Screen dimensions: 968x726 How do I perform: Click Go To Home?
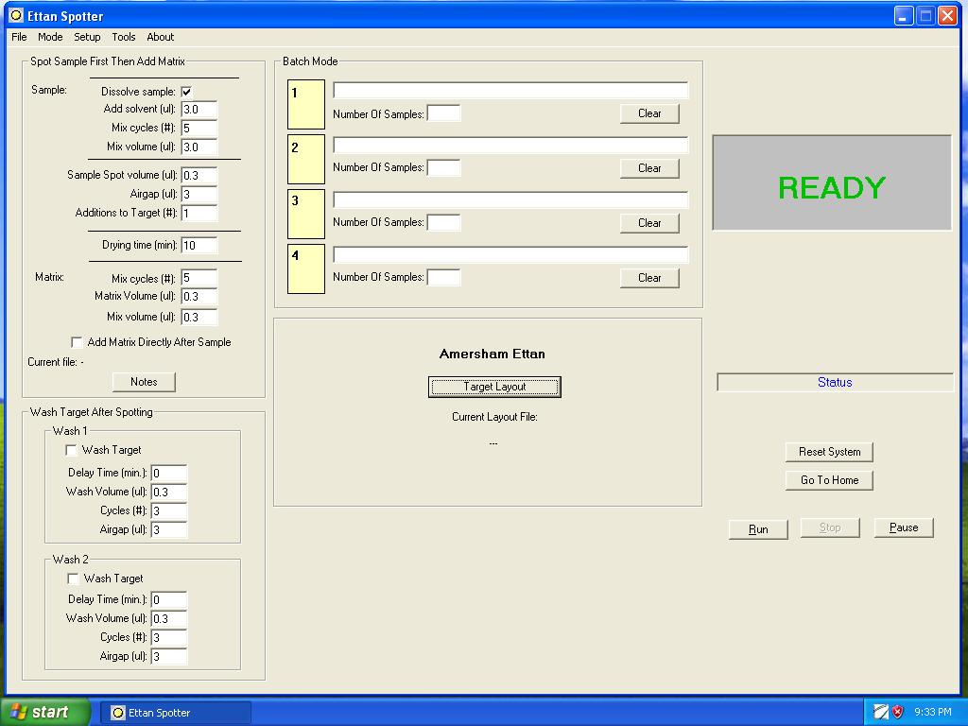pos(829,480)
